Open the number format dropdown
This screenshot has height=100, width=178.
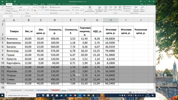[x=83, y=7]
